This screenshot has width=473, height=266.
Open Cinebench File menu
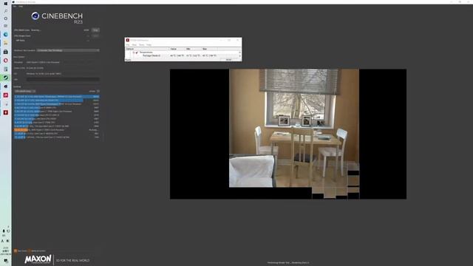click(15, 6)
